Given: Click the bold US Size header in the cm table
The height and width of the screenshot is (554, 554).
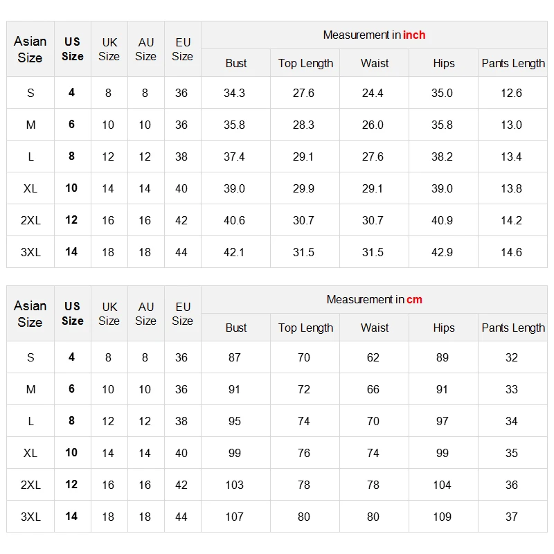Looking at the screenshot, I should tap(73, 314).
